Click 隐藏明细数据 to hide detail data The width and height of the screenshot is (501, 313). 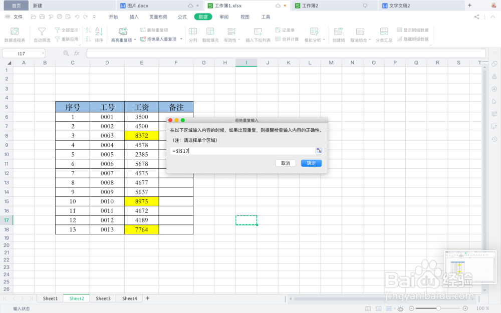click(x=412, y=38)
